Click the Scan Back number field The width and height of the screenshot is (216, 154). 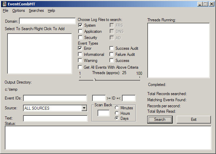pyautogui.click(x=104, y=113)
